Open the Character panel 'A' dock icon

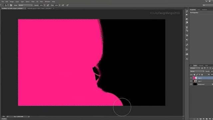[x=187, y=59]
